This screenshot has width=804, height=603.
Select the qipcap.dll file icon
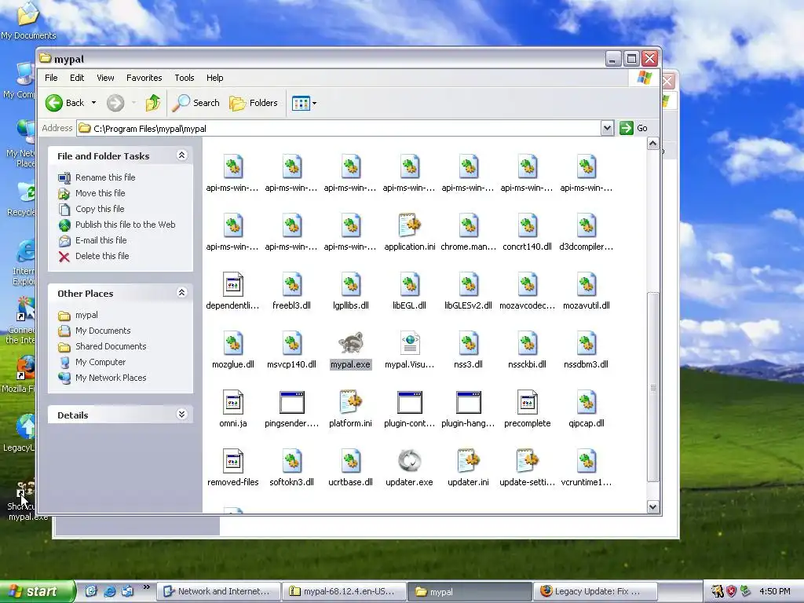point(586,403)
